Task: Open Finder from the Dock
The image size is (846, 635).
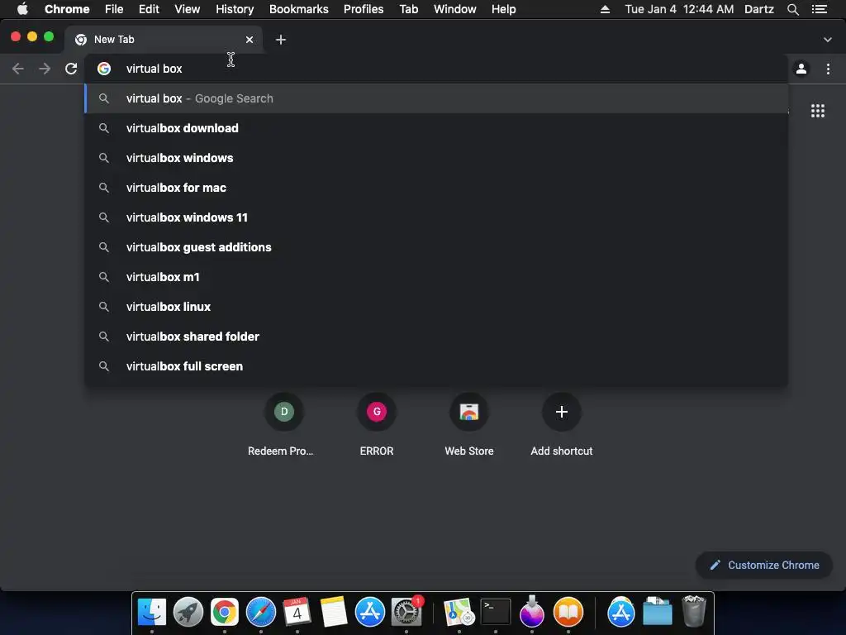Action: (152, 612)
